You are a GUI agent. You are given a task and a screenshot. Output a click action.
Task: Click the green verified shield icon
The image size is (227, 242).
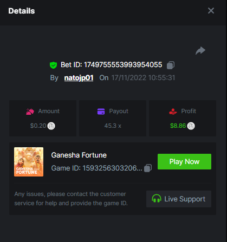coord(53,65)
